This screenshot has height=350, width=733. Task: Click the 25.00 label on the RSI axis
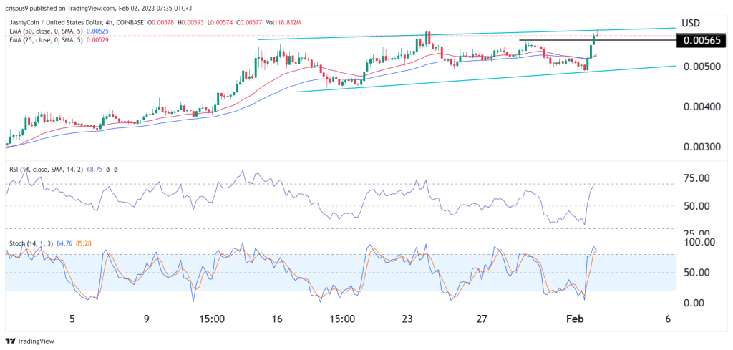(697, 232)
